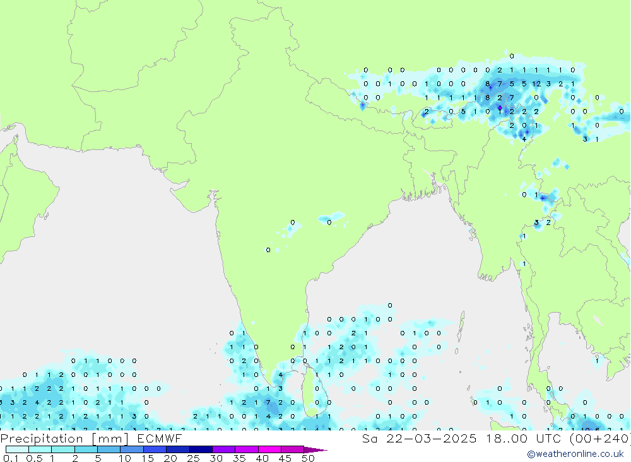Click the 20–25 mm legend color swatch

coord(177,449)
